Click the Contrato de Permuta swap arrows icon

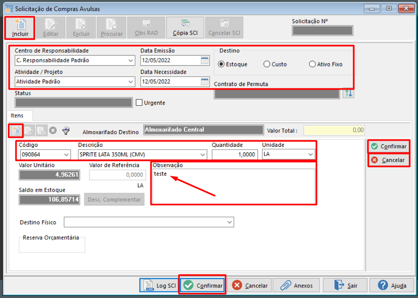[348, 93]
